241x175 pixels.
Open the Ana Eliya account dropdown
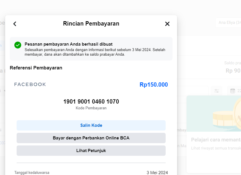[228, 23]
